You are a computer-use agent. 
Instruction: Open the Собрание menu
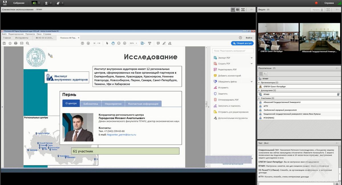19,3
